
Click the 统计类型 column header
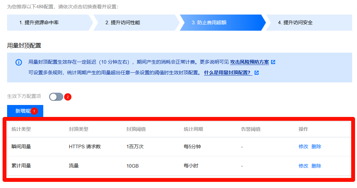(21, 129)
